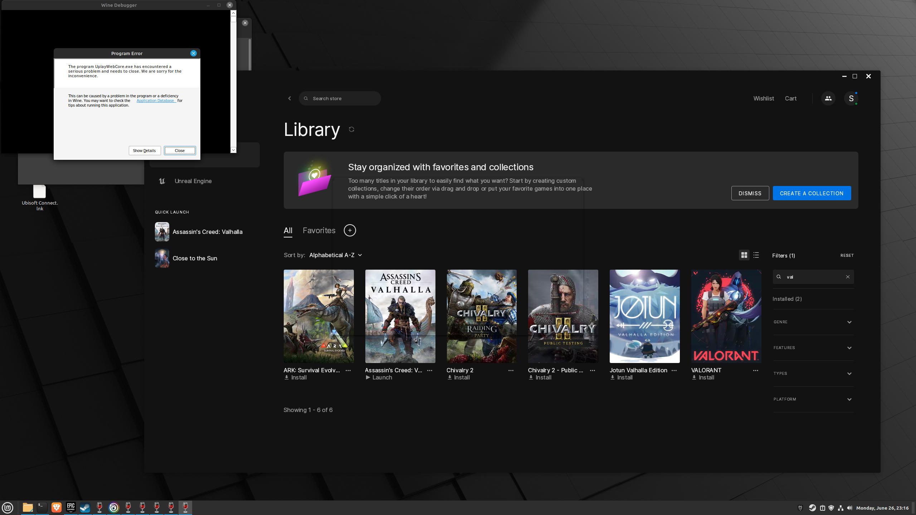Select the All library tab
Image resolution: width=916 pixels, height=515 pixels.
pyautogui.click(x=288, y=231)
